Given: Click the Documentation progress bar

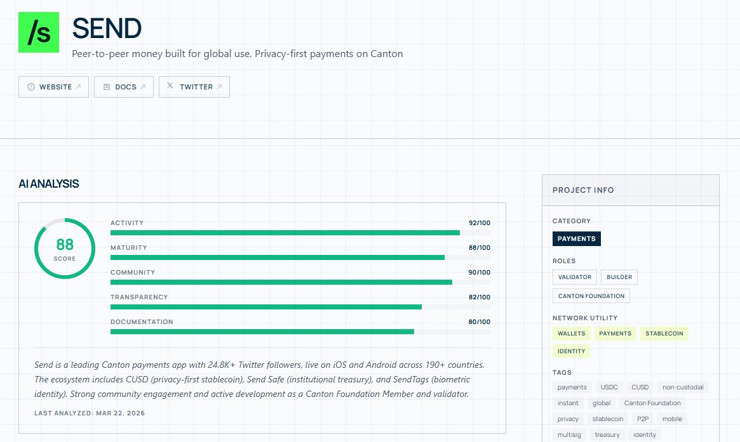Looking at the screenshot, I should click(x=300, y=332).
